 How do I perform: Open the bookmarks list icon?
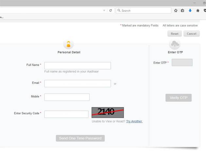[182, 11]
